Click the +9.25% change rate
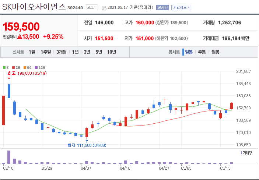The height and width of the screenshot is (180, 259). (53, 37)
